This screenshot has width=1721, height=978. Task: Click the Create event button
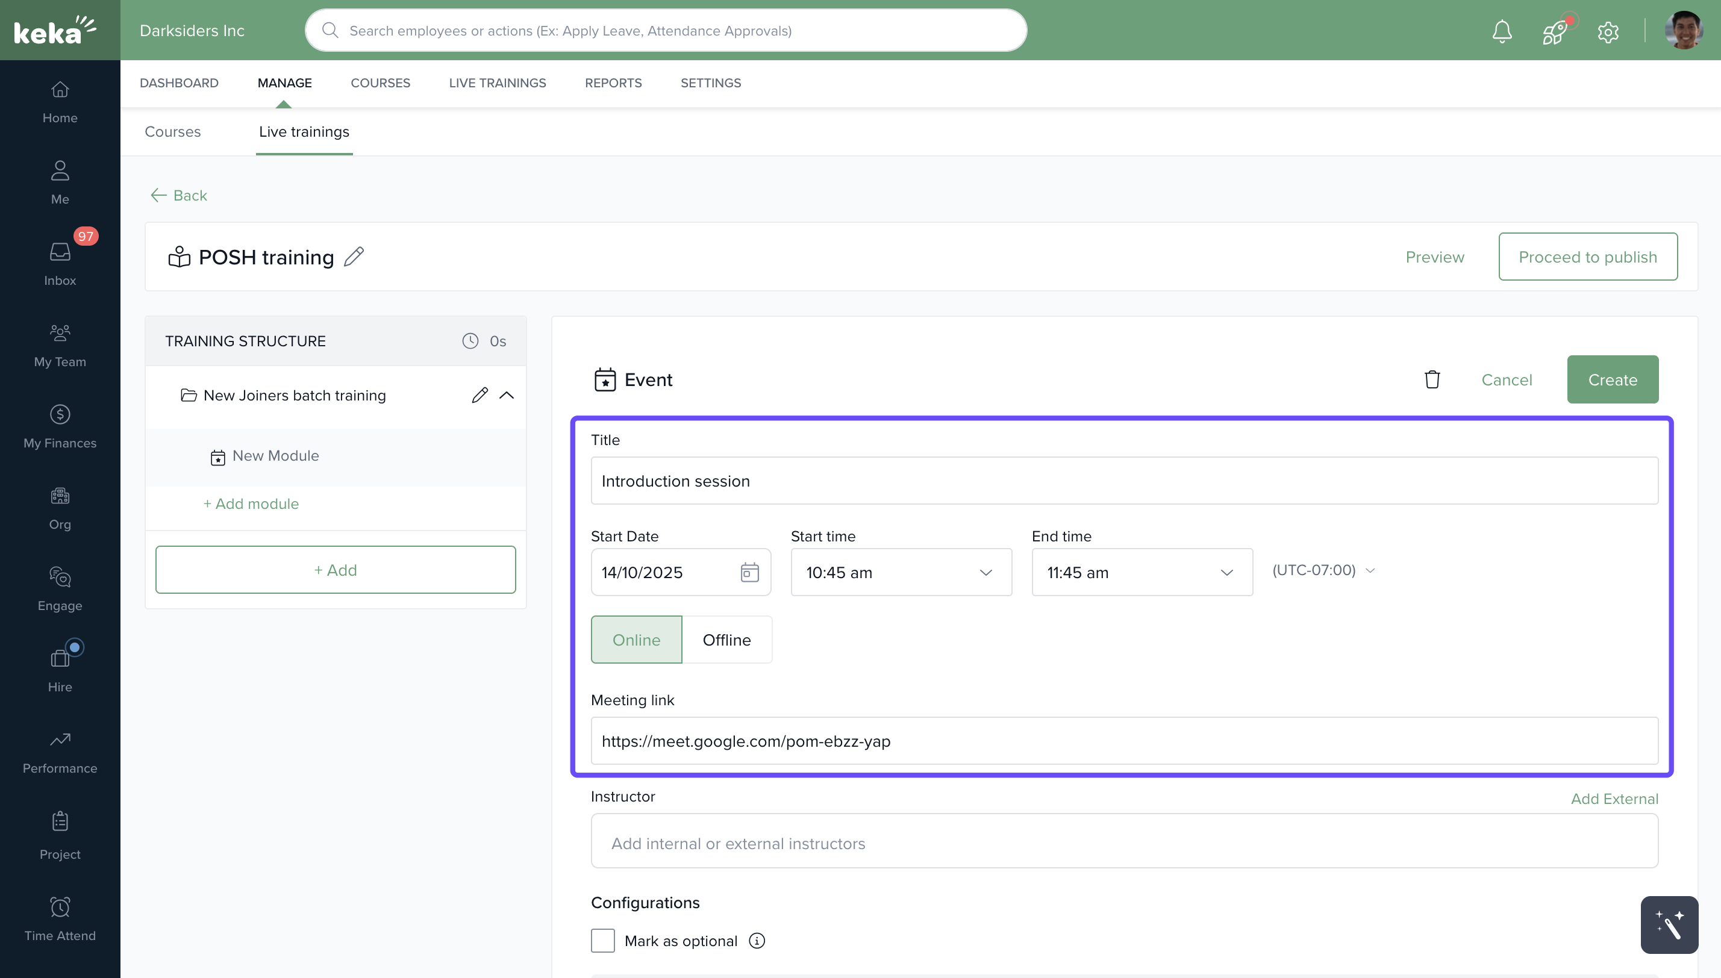coord(1612,379)
